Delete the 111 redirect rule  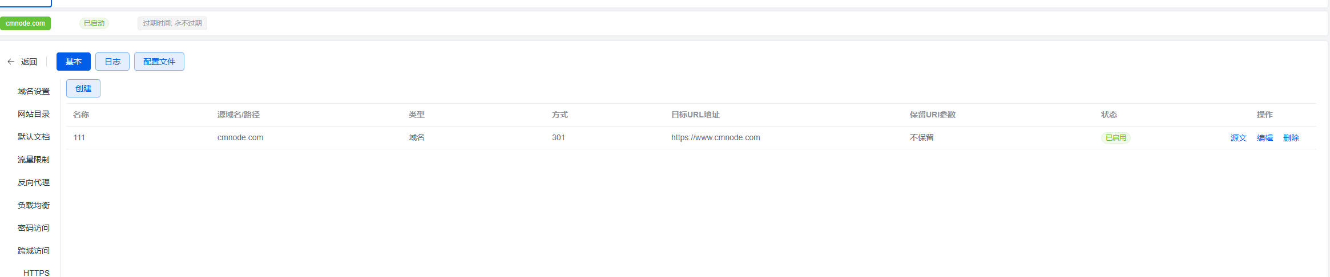1291,138
